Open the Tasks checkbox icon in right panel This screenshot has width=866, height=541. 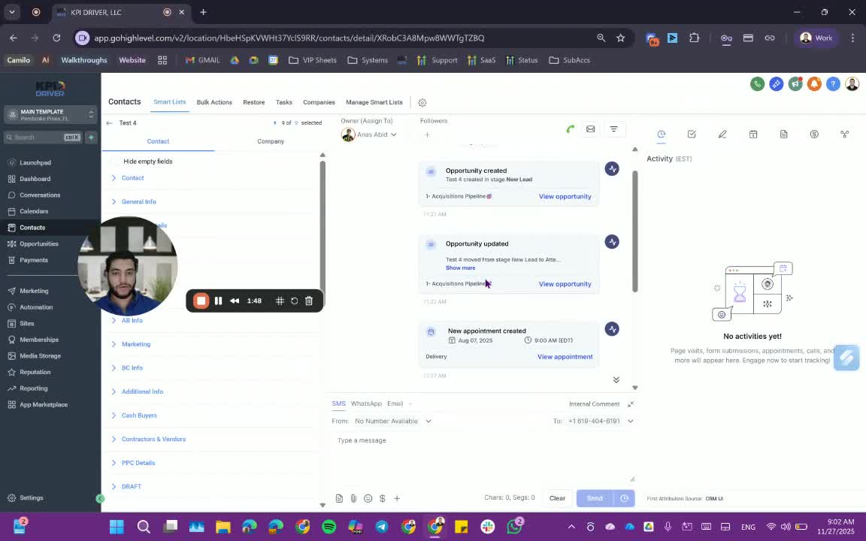(692, 134)
